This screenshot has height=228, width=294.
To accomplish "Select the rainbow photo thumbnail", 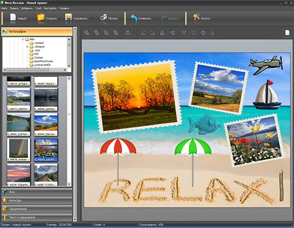I will 19,150.
